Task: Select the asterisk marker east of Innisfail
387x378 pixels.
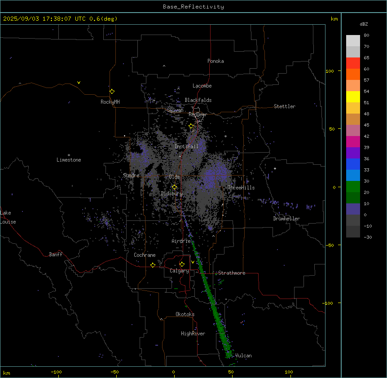Action: tap(225, 136)
